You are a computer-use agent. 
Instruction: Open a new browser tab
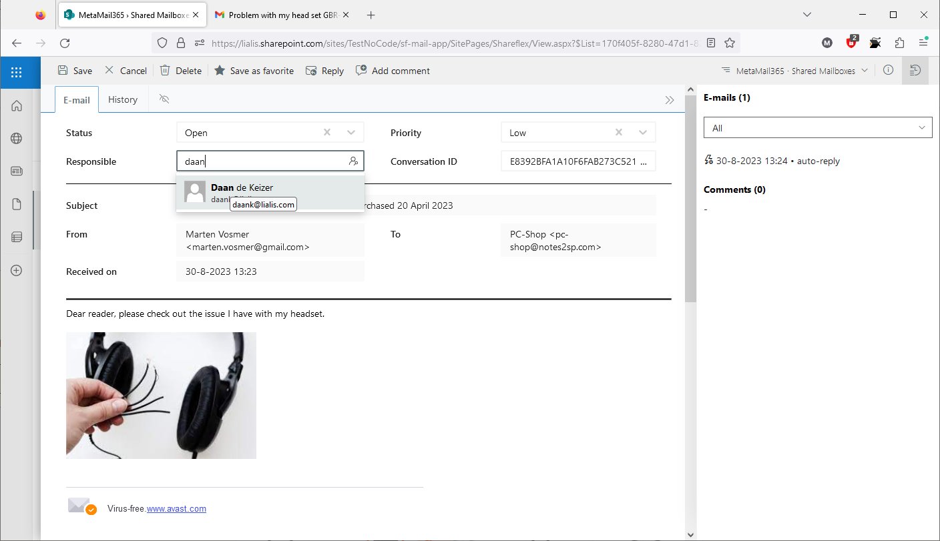tap(371, 15)
